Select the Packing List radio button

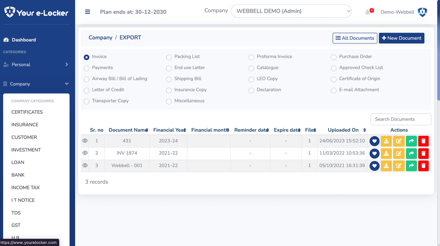(169, 57)
